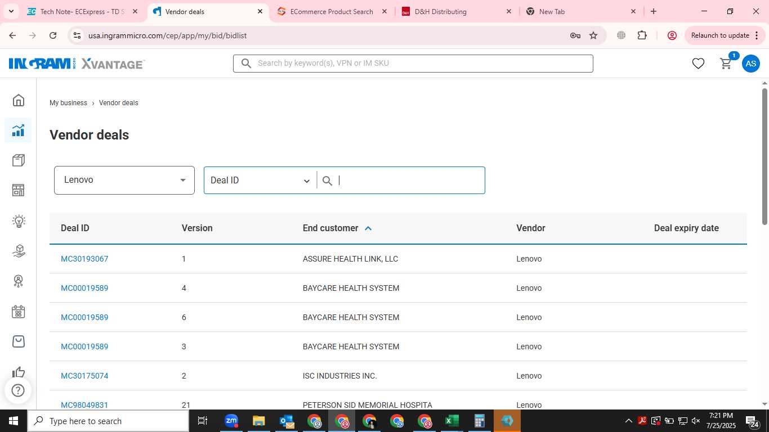
Task: Click the Windows taskbar search box
Action: point(108,421)
